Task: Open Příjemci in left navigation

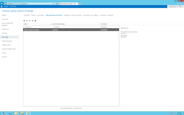Action: [x=4, y=15]
